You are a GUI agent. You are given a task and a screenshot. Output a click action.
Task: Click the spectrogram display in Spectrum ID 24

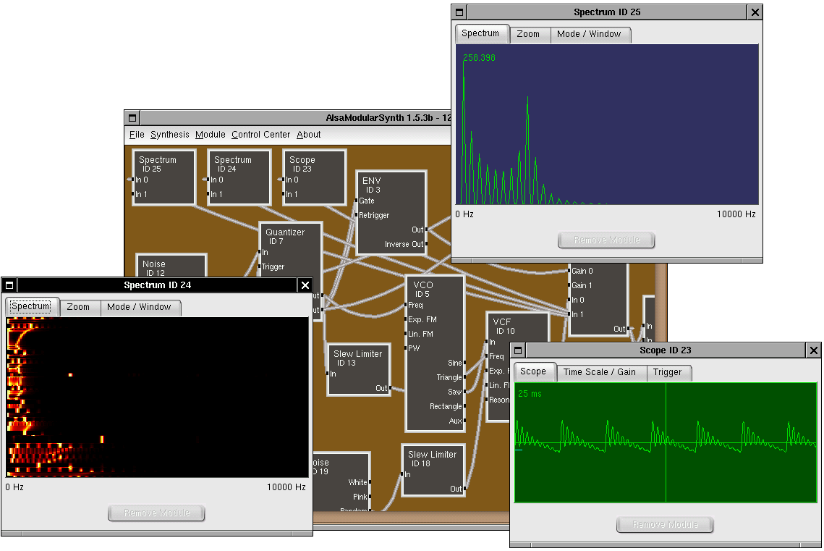[157, 397]
